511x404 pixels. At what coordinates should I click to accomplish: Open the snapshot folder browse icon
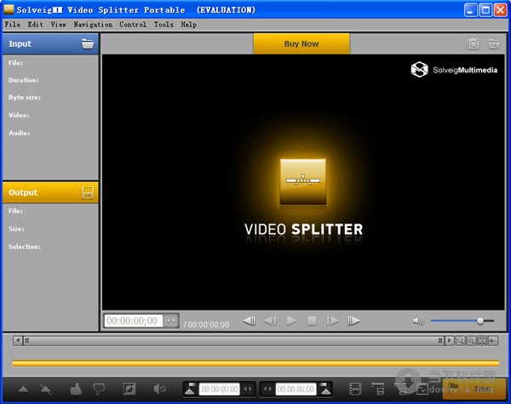[x=493, y=43]
